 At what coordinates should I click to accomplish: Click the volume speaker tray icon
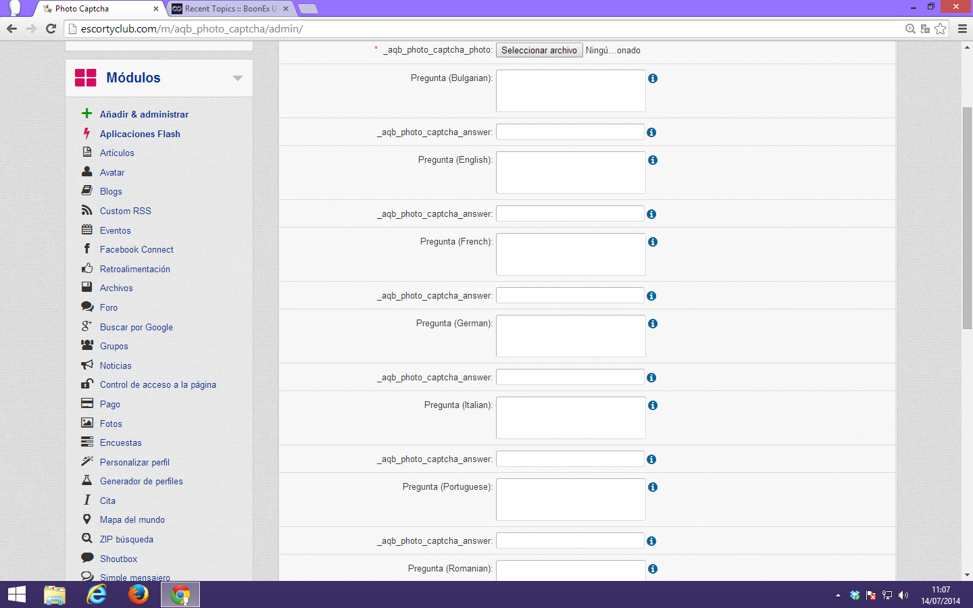[903, 595]
